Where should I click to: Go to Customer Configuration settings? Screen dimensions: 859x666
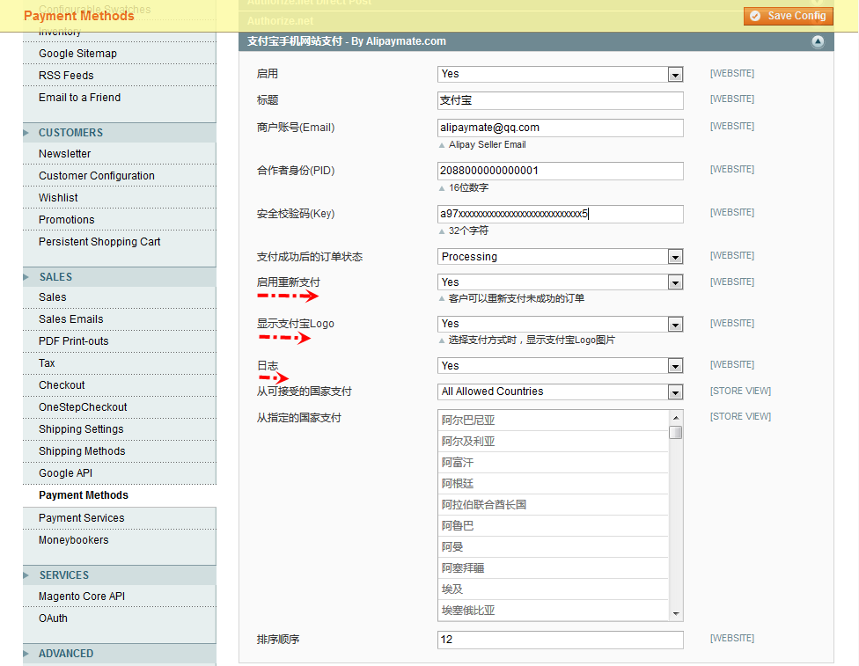coord(96,176)
